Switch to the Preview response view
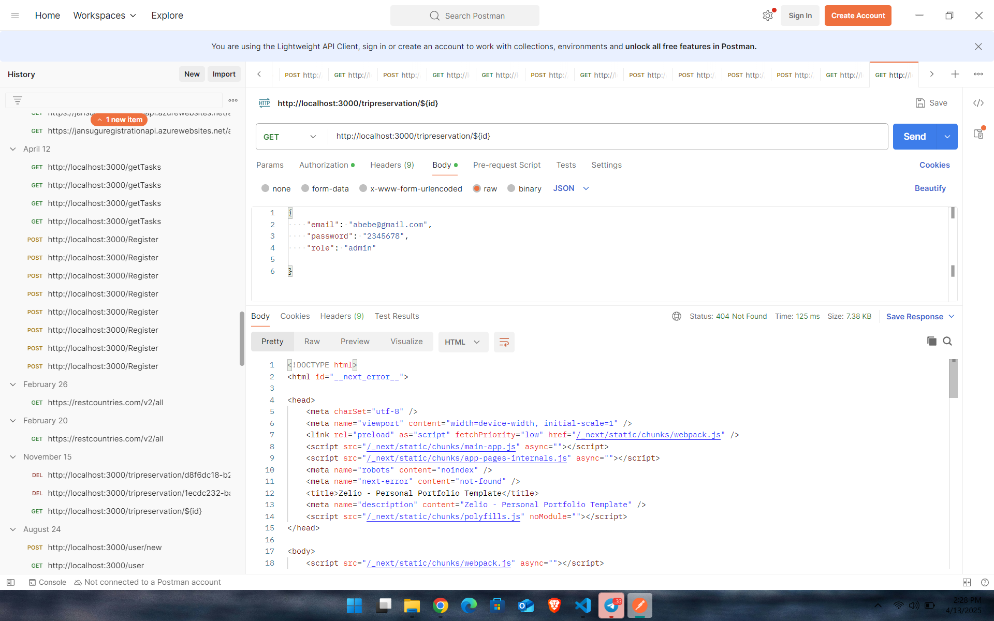This screenshot has width=994, height=621. click(x=355, y=342)
